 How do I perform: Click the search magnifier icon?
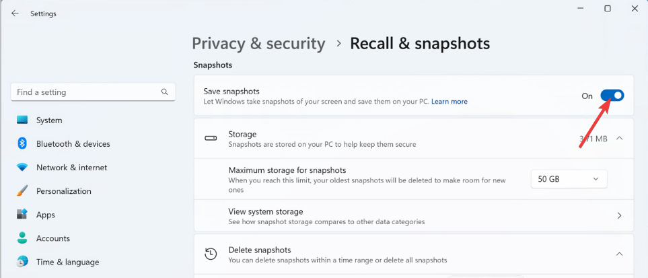click(x=165, y=92)
